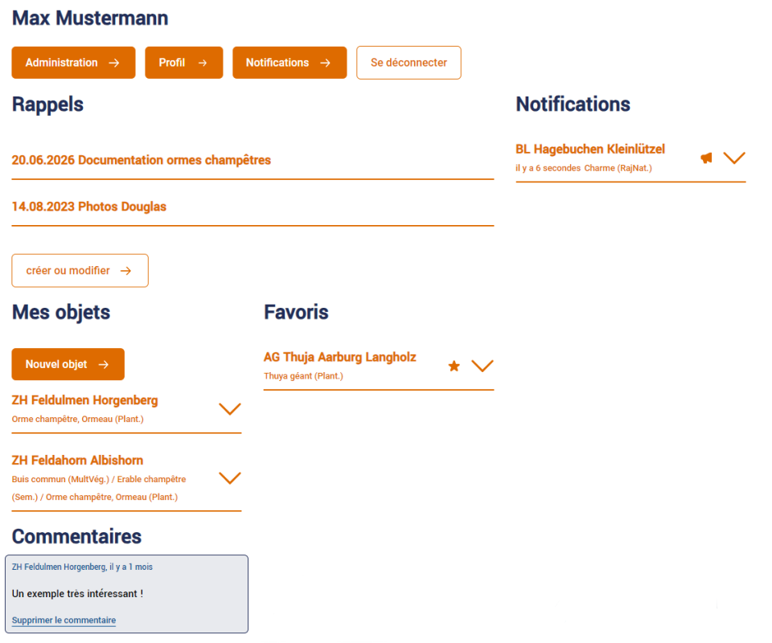772x643 pixels.
Task: Open the ZH Feldulmen Horgenberg object title
Action: pyautogui.click(x=84, y=400)
